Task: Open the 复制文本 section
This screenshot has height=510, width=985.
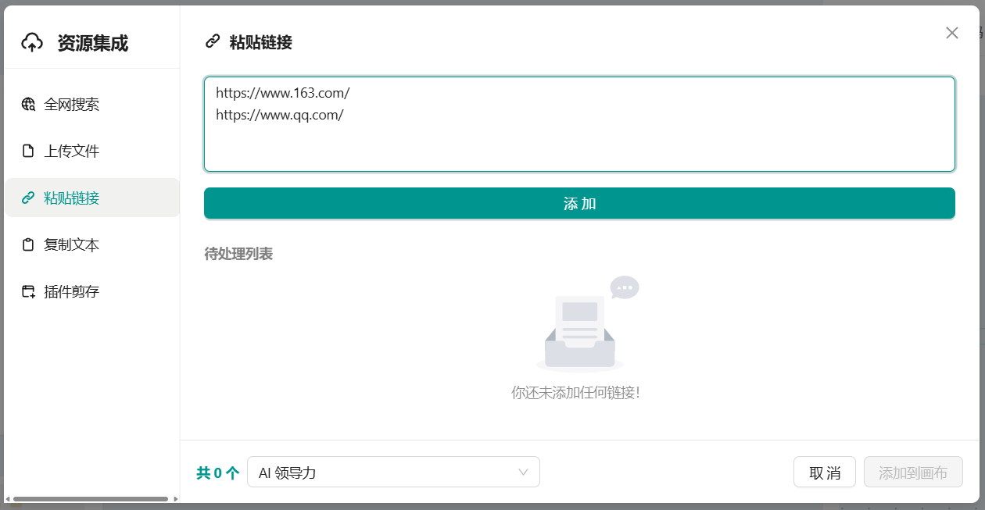Action: coord(72,245)
